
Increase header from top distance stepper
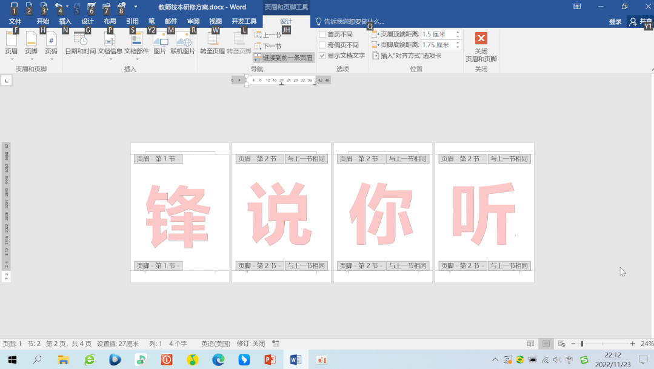[x=459, y=32]
